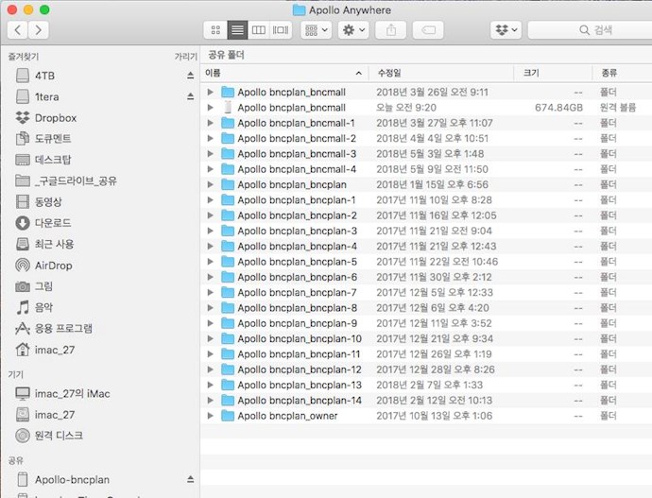Expand the Apollo bncplan_owner folder
Viewport: 652px width, 498px height.
tap(211, 416)
